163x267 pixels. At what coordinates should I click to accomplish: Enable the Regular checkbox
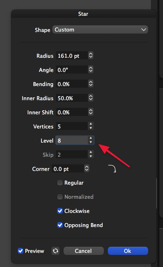tap(60, 183)
